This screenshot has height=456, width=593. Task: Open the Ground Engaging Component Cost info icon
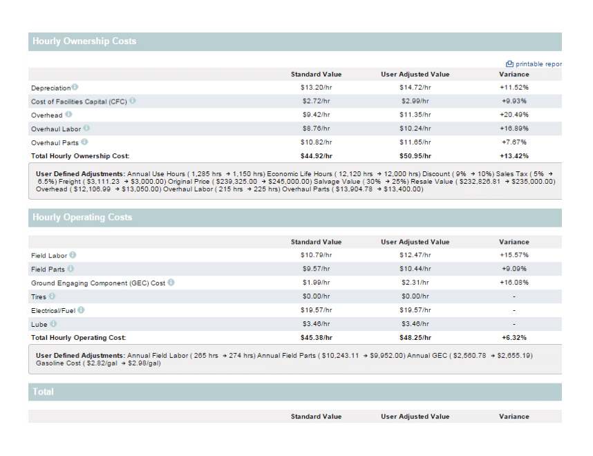click(x=171, y=283)
